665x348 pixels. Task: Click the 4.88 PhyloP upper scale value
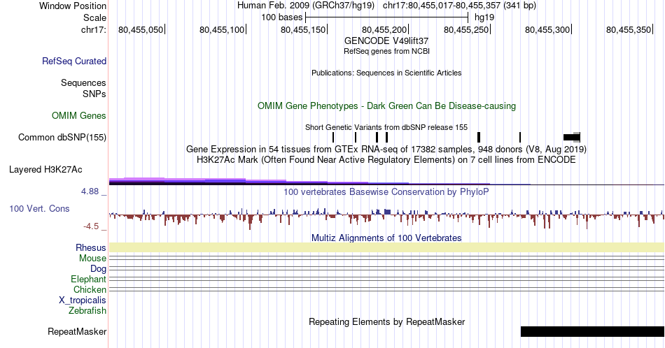tap(90, 191)
